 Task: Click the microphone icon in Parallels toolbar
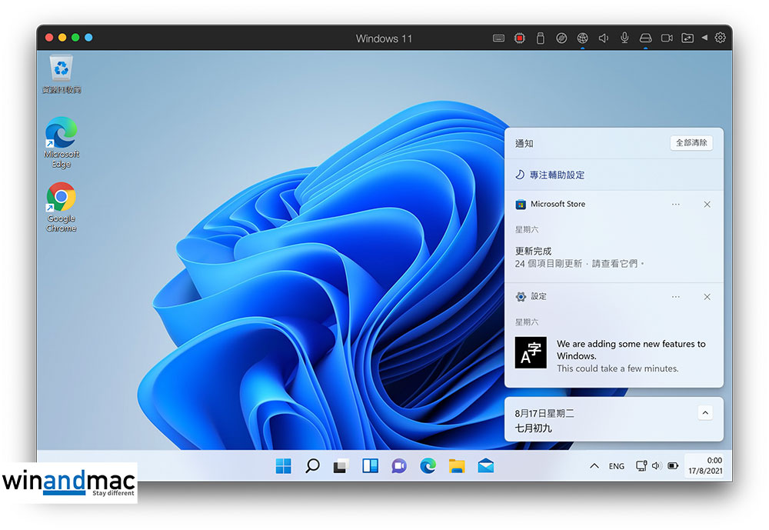point(624,38)
